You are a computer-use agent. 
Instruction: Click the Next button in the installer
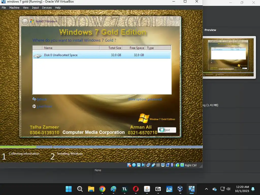click(x=167, y=130)
